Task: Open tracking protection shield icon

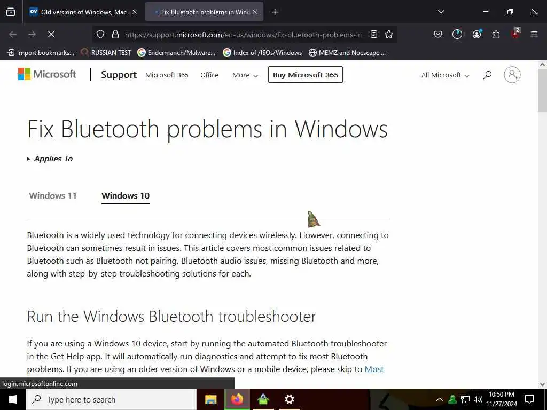Action: tap(100, 34)
